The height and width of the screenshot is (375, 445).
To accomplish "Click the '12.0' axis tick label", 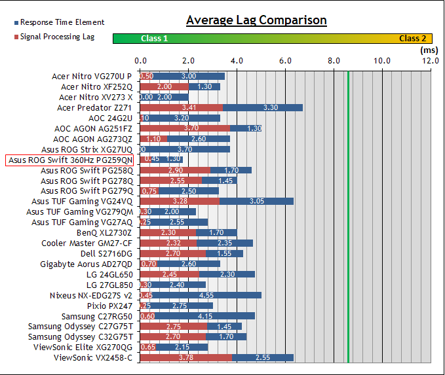I will click(430, 61).
